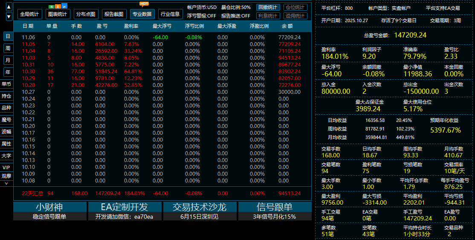Click the 盈利率 184.01% value
The width and height of the screenshot is (475, 240).
point(335,56)
